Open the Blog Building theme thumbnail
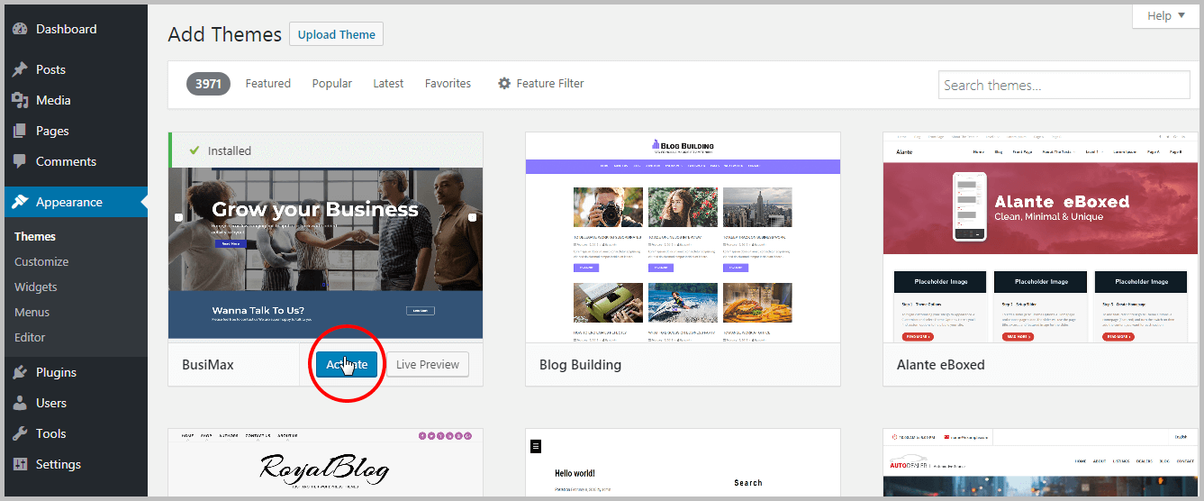1204x501 pixels. [683, 236]
